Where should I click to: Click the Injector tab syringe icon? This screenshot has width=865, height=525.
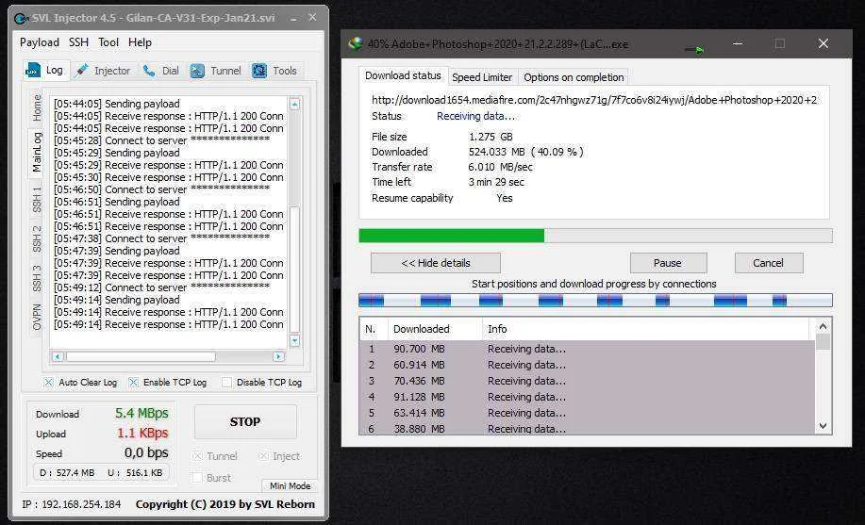tap(82, 71)
